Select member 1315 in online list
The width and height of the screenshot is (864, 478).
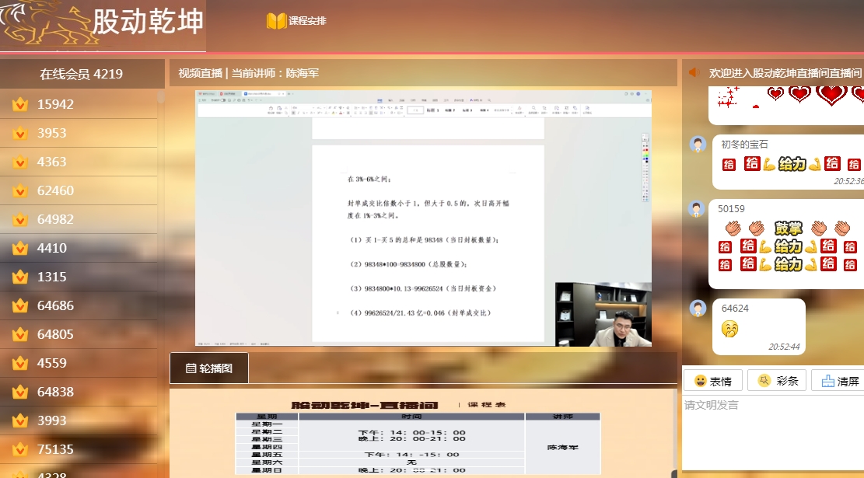coord(79,277)
